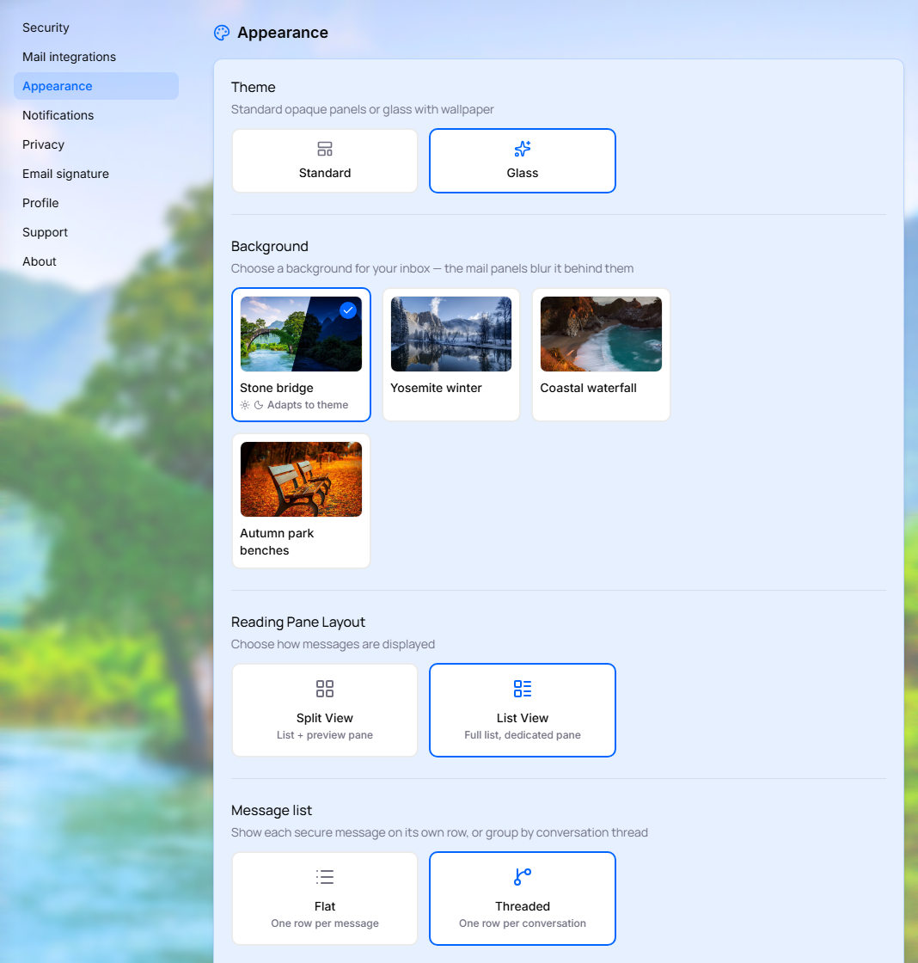Click the moon icon beside Adapts to theme
918x963 pixels.
tap(259, 405)
